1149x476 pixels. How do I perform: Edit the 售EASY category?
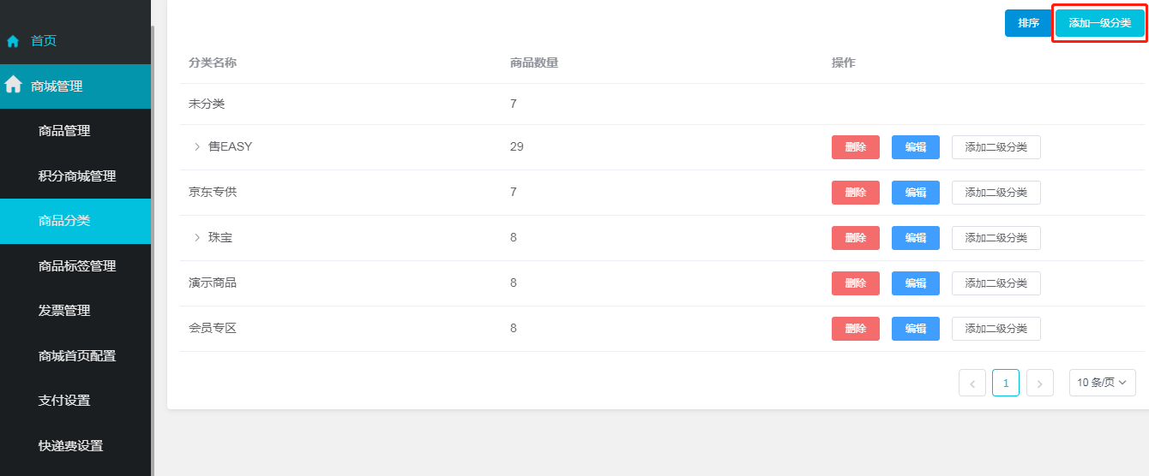(x=915, y=147)
